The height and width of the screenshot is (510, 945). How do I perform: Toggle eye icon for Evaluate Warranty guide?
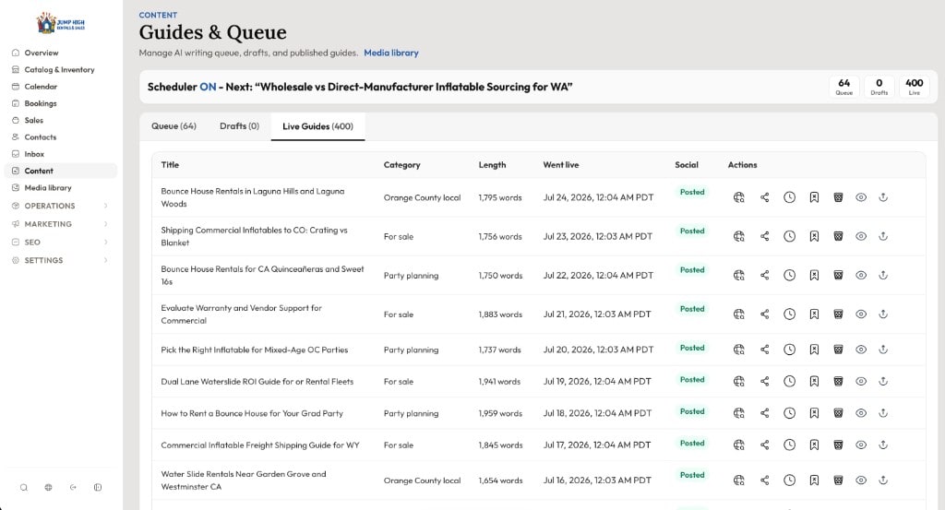861,314
